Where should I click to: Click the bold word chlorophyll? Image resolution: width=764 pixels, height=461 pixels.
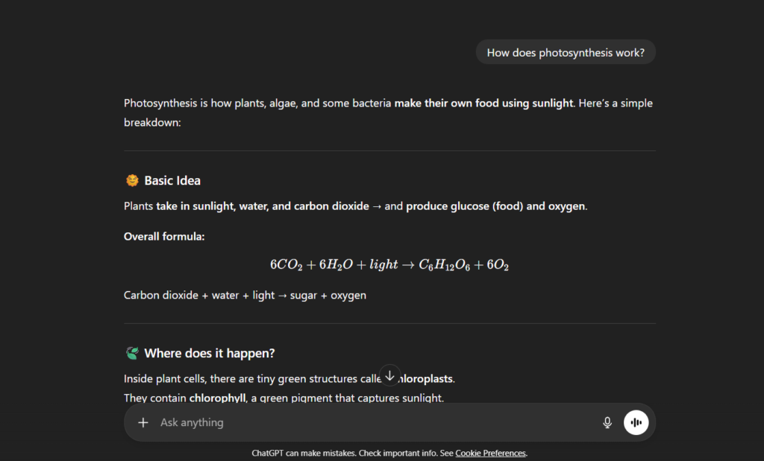[217, 398]
